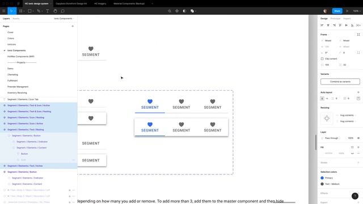Open the Figma main menu icon
Screen dimensions: 363x204
[4, 11]
